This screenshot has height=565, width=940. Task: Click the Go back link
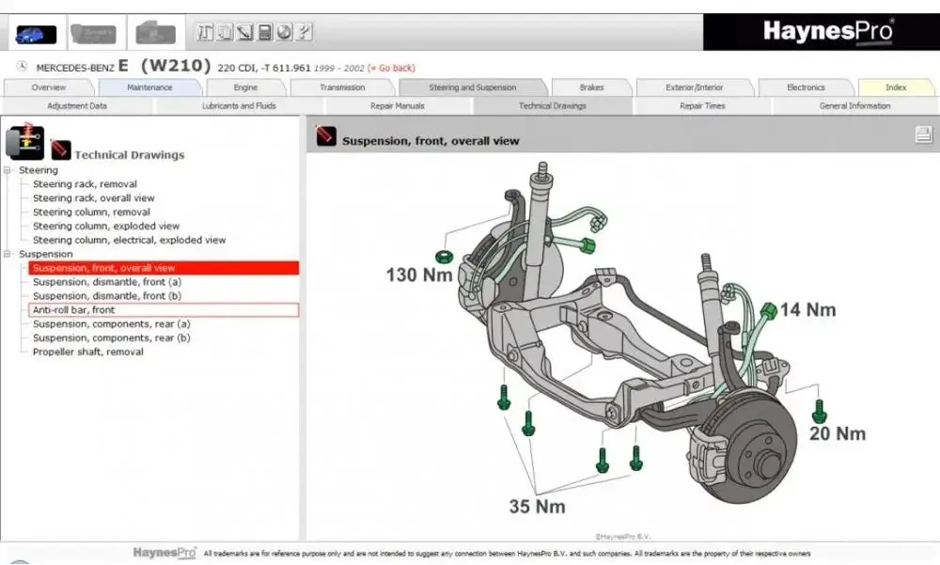(391, 68)
